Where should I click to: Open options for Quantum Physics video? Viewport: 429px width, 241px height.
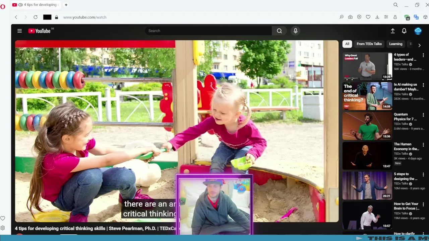423,115
